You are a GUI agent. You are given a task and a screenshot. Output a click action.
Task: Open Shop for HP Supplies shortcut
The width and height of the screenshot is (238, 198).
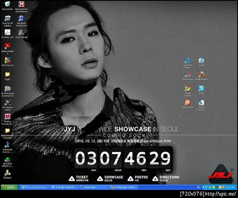(8, 21)
